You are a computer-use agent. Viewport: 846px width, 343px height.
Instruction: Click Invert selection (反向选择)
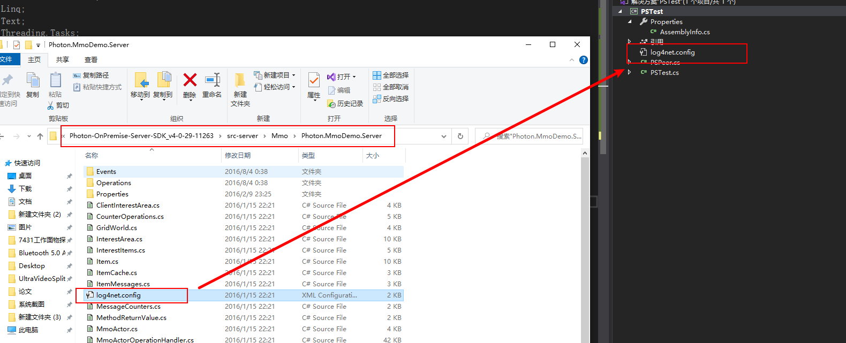click(x=391, y=99)
